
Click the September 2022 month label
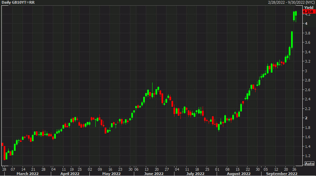pyautogui.click(x=282, y=174)
